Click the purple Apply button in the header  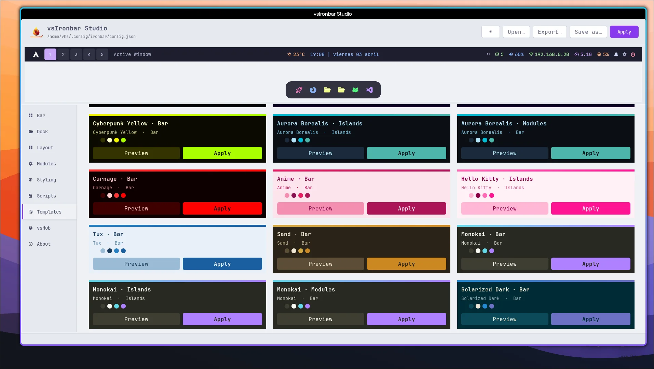[x=624, y=32]
